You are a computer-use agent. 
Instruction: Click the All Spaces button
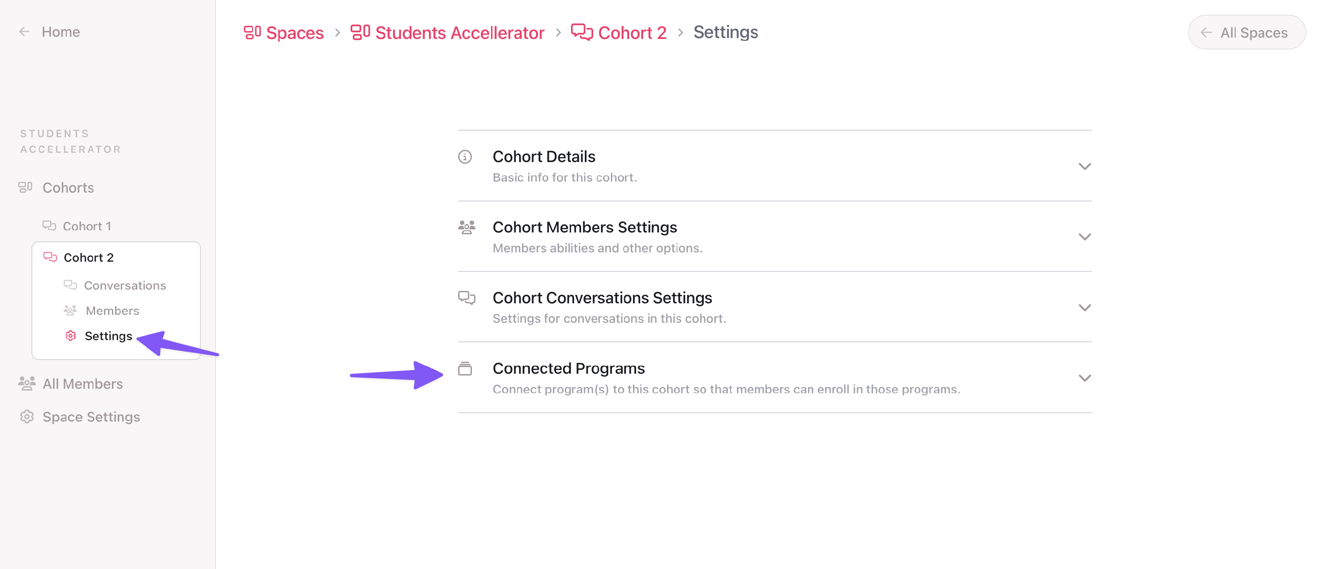click(x=1247, y=32)
